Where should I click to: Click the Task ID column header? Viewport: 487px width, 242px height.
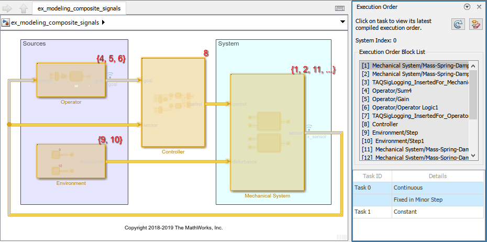pos(372,176)
